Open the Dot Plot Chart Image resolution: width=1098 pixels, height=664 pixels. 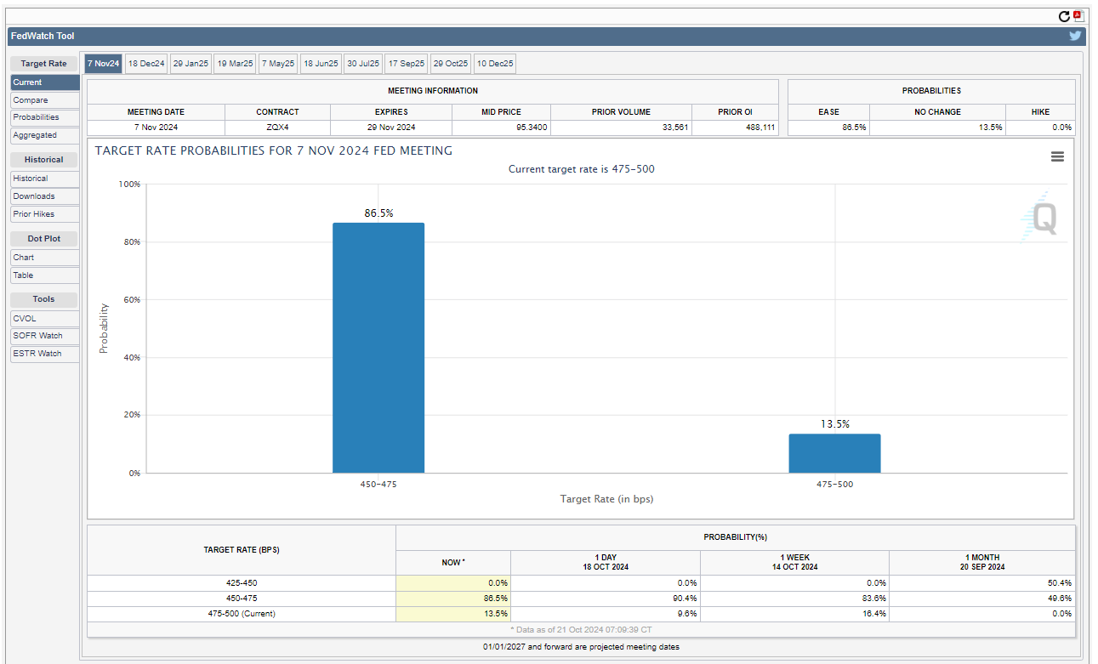45,258
